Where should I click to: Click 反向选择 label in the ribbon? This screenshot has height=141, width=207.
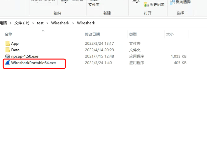pyautogui.click(x=183, y=2)
